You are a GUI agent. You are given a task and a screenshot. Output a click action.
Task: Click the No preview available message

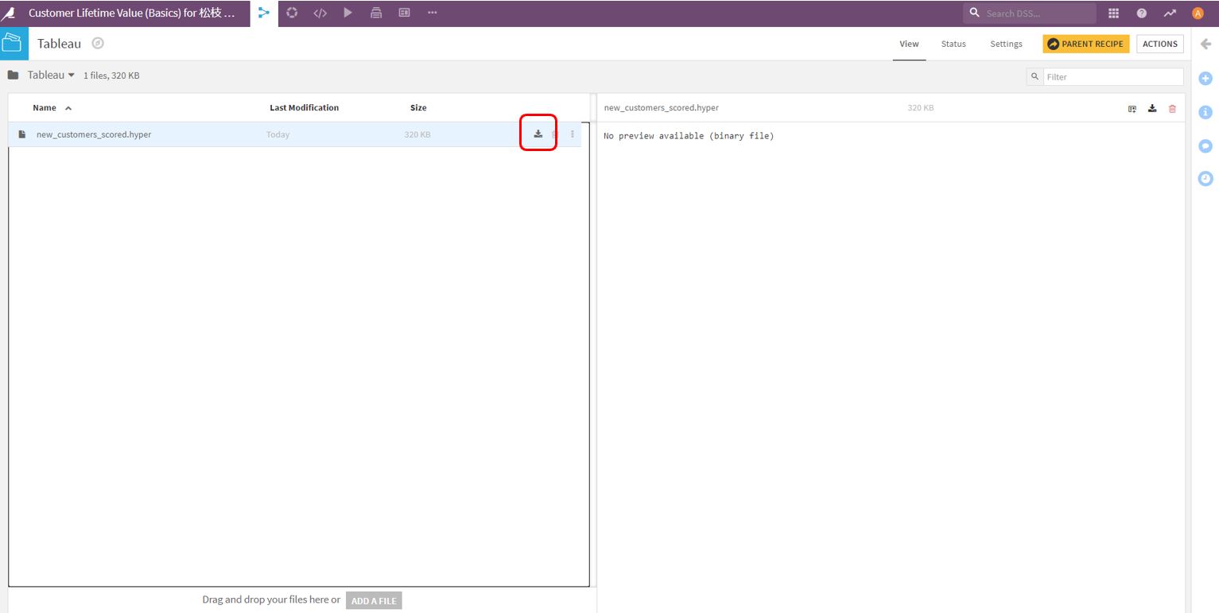tap(689, 136)
